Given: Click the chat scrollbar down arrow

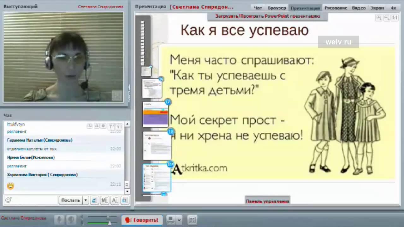Looking at the screenshot, I should click(127, 191).
